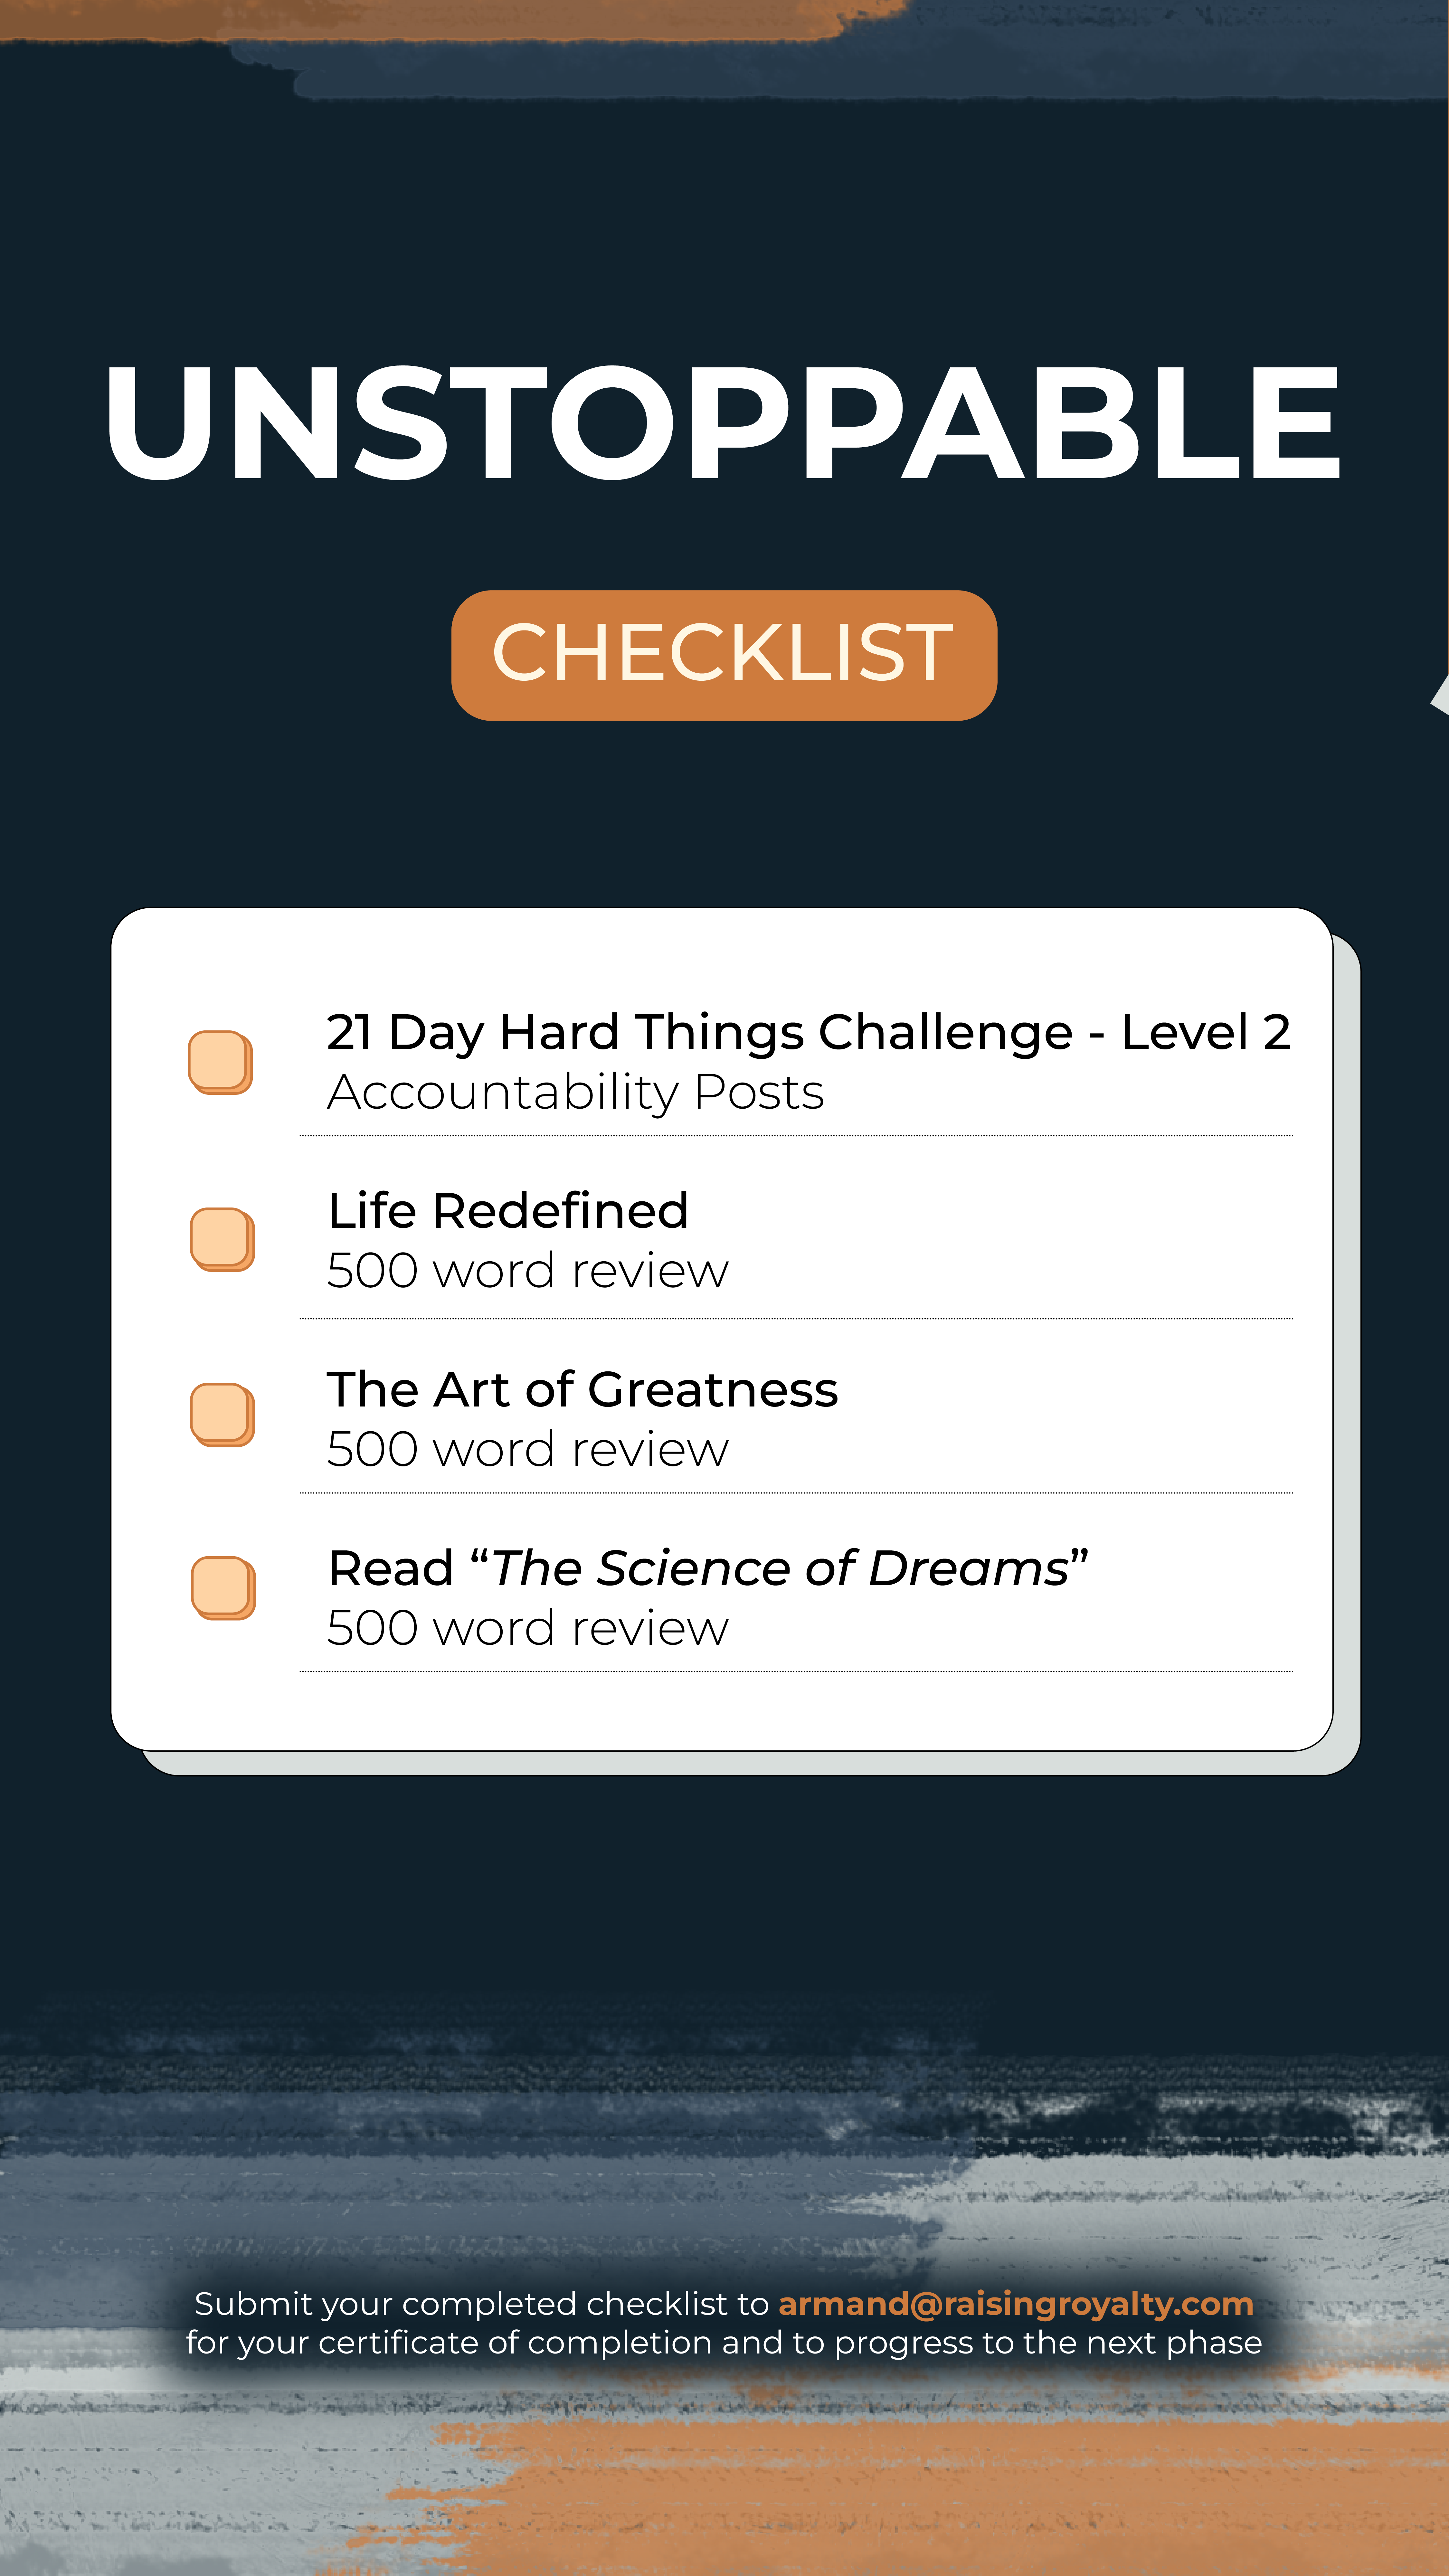Image resolution: width=1449 pixels, height=2576 pixels.
Task: Select the Life Redefined heading text
Action: coord(508,1211)
